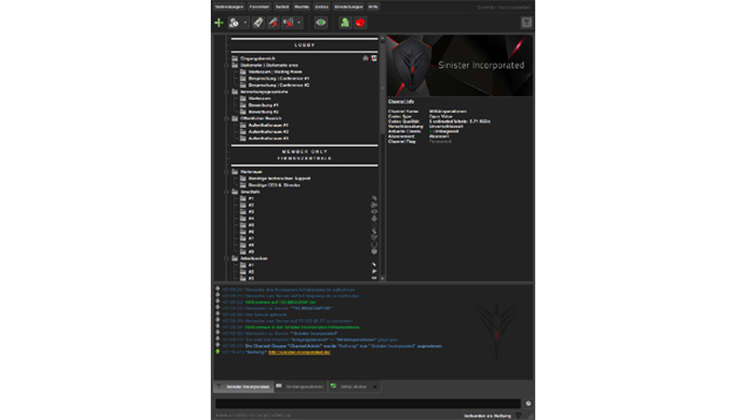
Task: Click the home icon beside Eingangsbereich channel
Action: [366, 58]
